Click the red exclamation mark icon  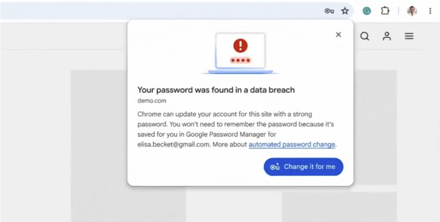click(x=241, y=45)
